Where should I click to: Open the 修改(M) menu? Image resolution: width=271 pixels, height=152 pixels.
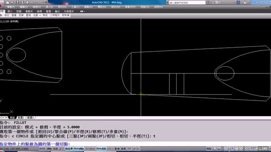tap(116, 7)
